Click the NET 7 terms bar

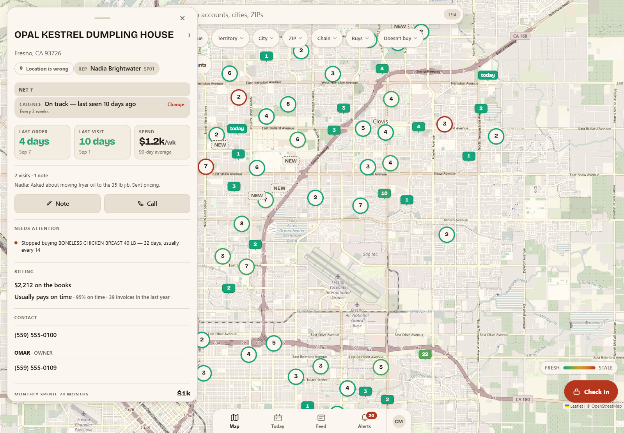(x=102, y=90)
